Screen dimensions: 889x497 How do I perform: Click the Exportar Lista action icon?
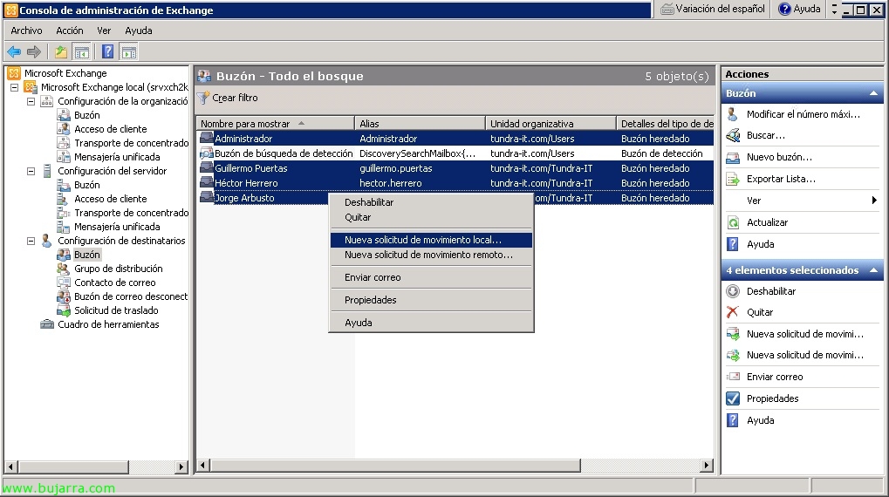pos(733,179)
